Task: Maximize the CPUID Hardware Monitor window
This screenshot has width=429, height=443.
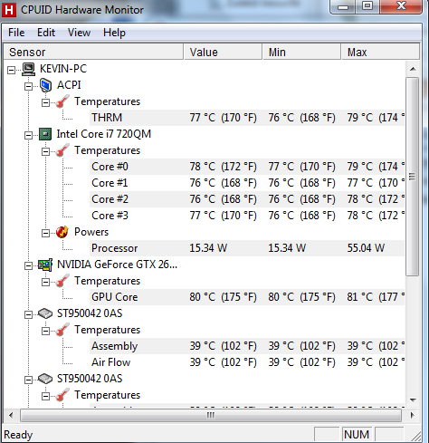Action: [x=367, y=6]
